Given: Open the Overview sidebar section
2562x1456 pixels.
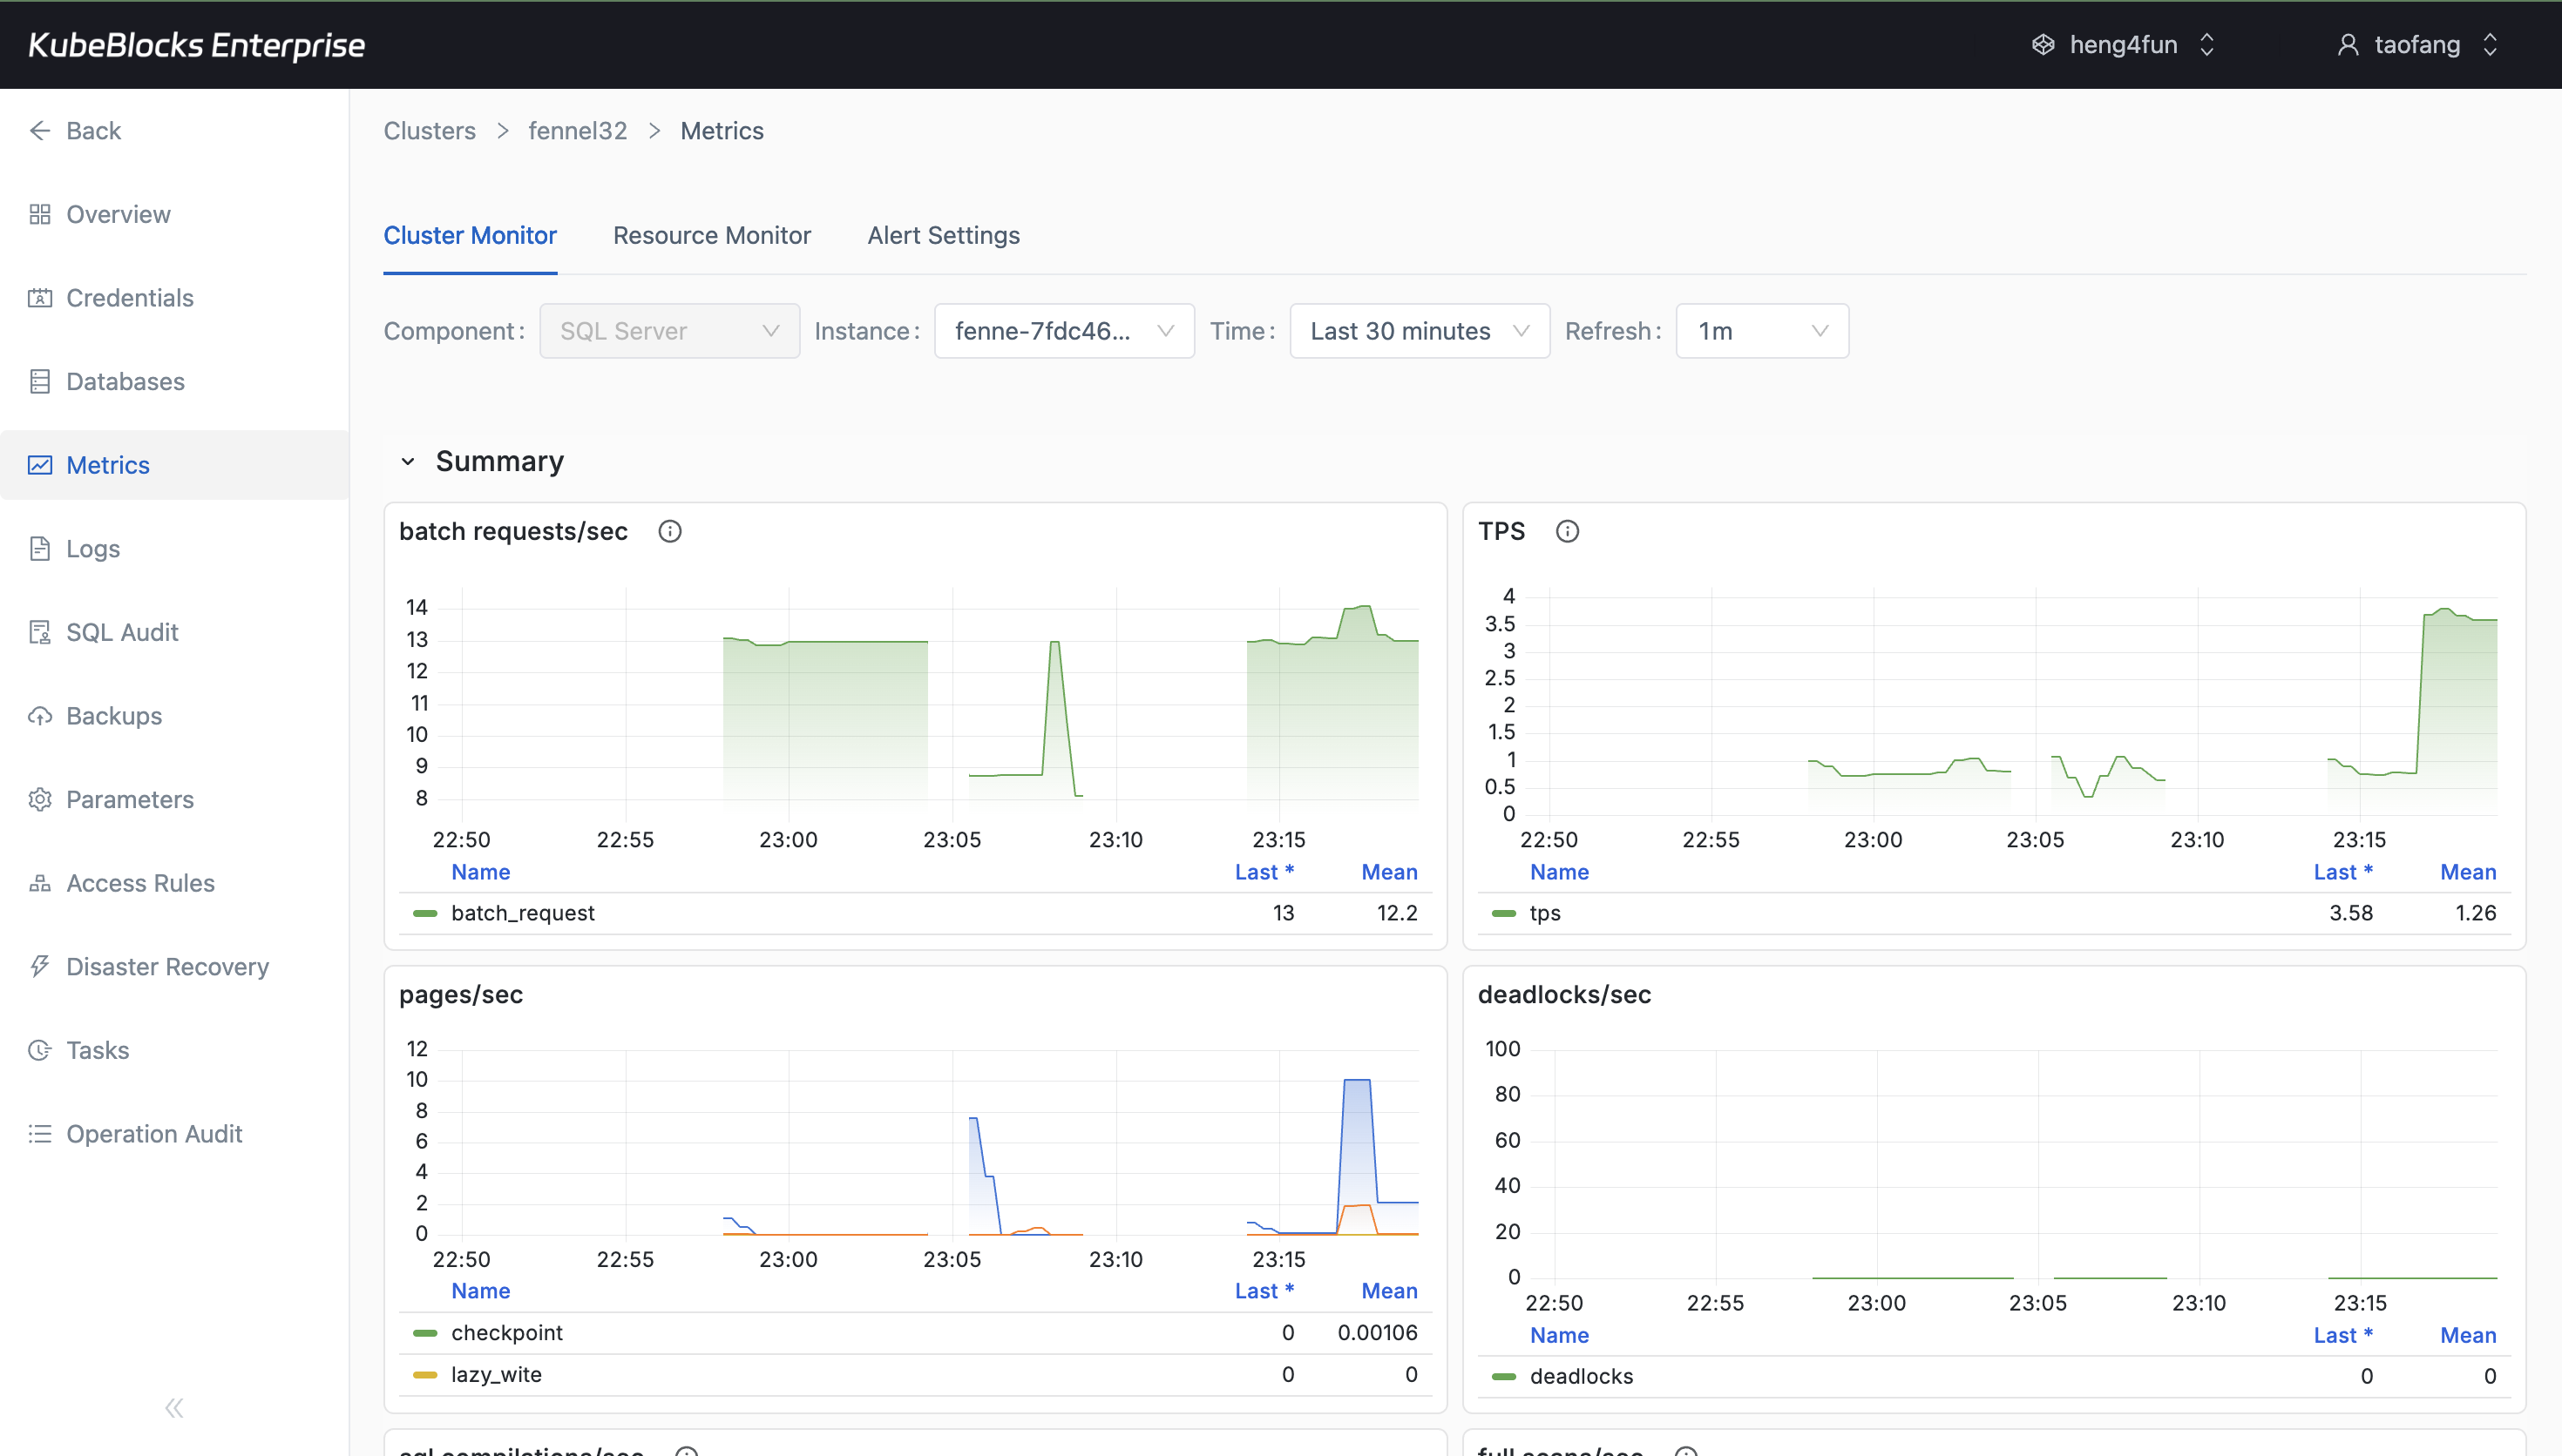Looking at the screenshot, I should pyautogui.click(x=117, y=214).
